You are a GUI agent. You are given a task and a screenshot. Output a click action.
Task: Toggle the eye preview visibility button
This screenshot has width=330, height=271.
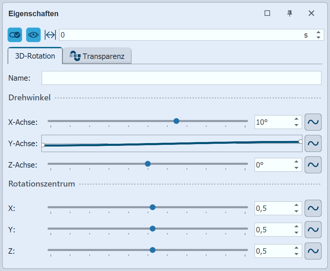tap(33, 35)
